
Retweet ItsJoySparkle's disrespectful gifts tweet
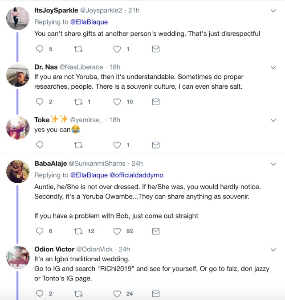pos(78,49)
